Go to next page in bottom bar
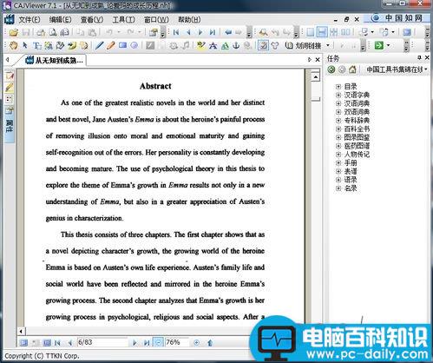The height and width of the screenshot is (363, 433). [134, 343]
